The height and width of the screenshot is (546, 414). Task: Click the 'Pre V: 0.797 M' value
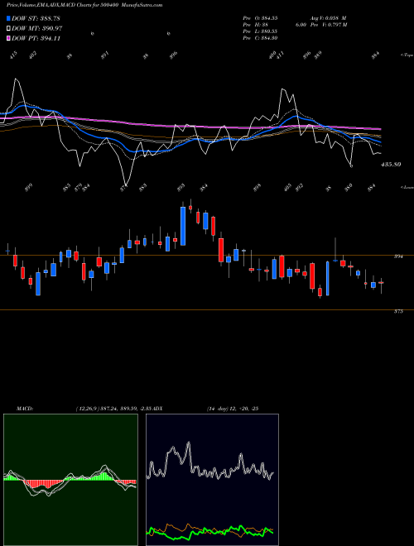pos(330,25)
